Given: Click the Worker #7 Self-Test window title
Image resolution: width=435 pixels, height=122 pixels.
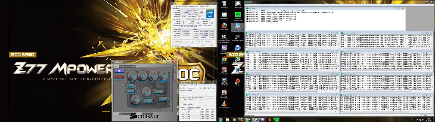Looking at the screenshot, I should coord(386,95).
